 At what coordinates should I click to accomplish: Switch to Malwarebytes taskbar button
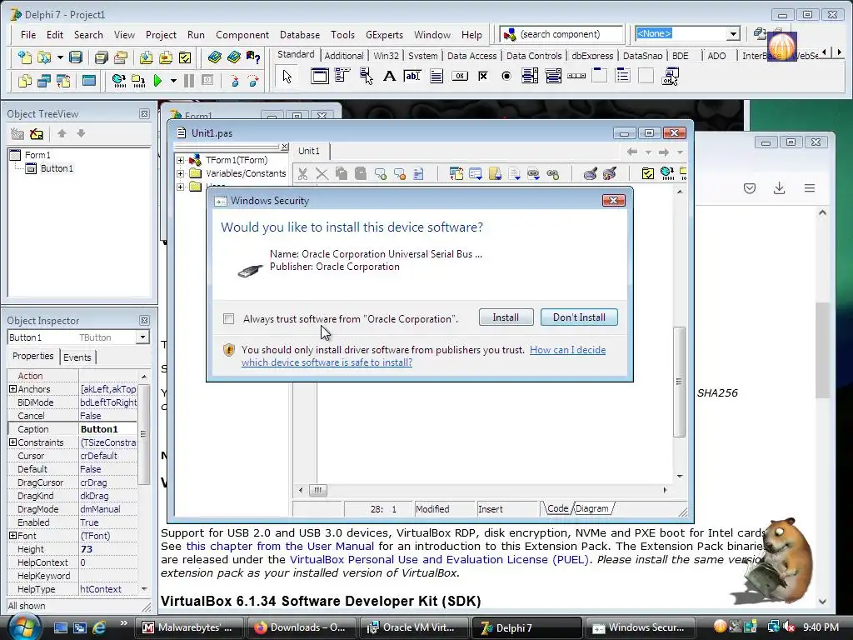click(x=188, y=627)
